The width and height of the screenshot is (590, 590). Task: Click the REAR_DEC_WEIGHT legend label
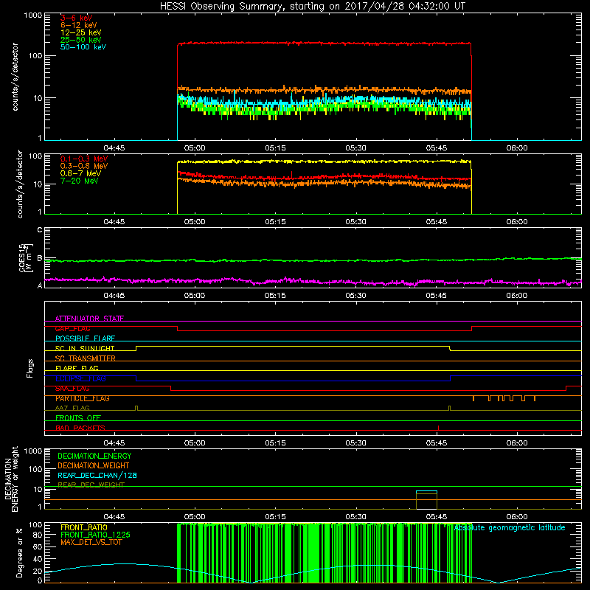click(x=91, y=485)
